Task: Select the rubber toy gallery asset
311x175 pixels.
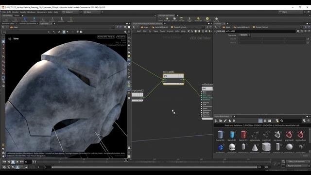Action: tap(220, 148)
